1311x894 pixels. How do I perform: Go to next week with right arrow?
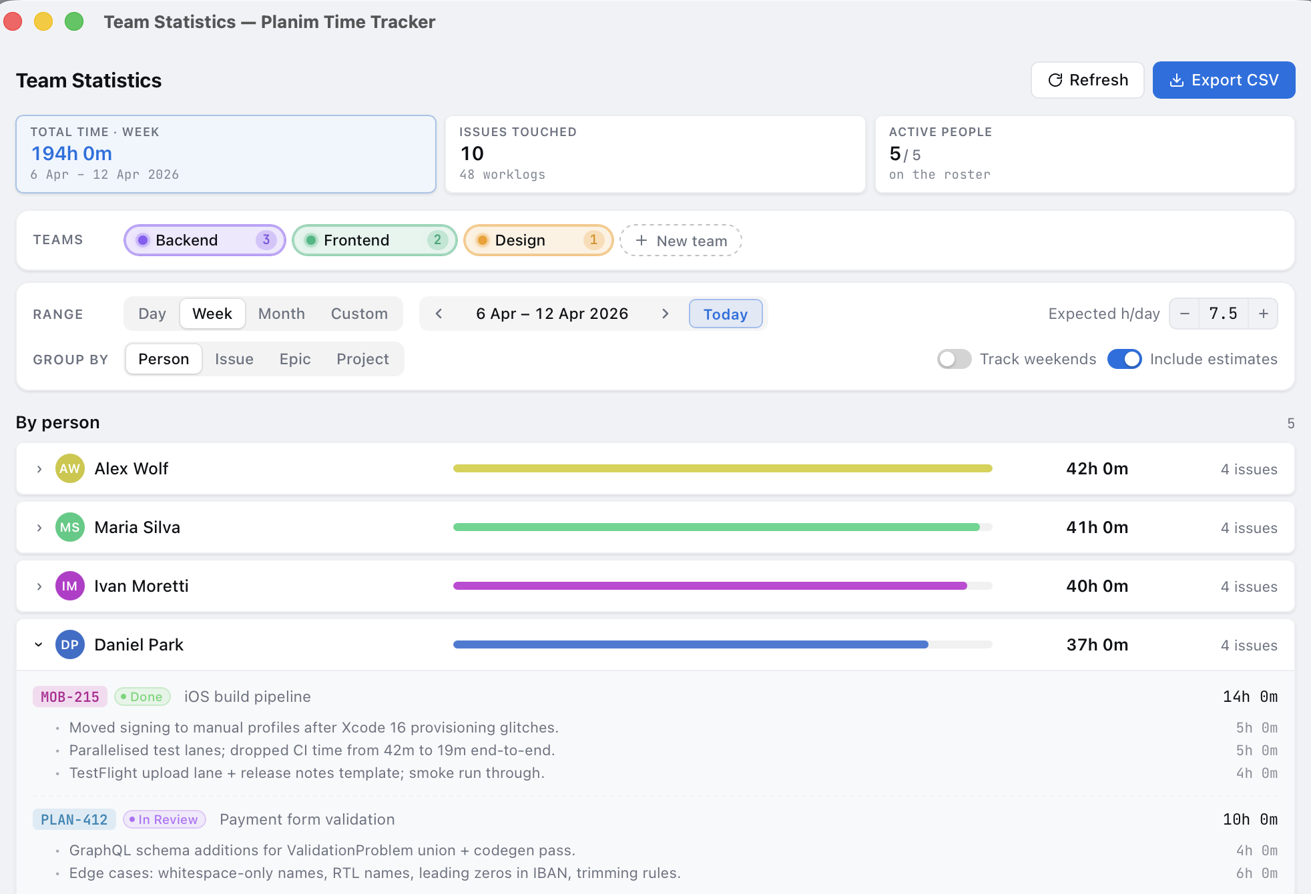tap(665, 314)
